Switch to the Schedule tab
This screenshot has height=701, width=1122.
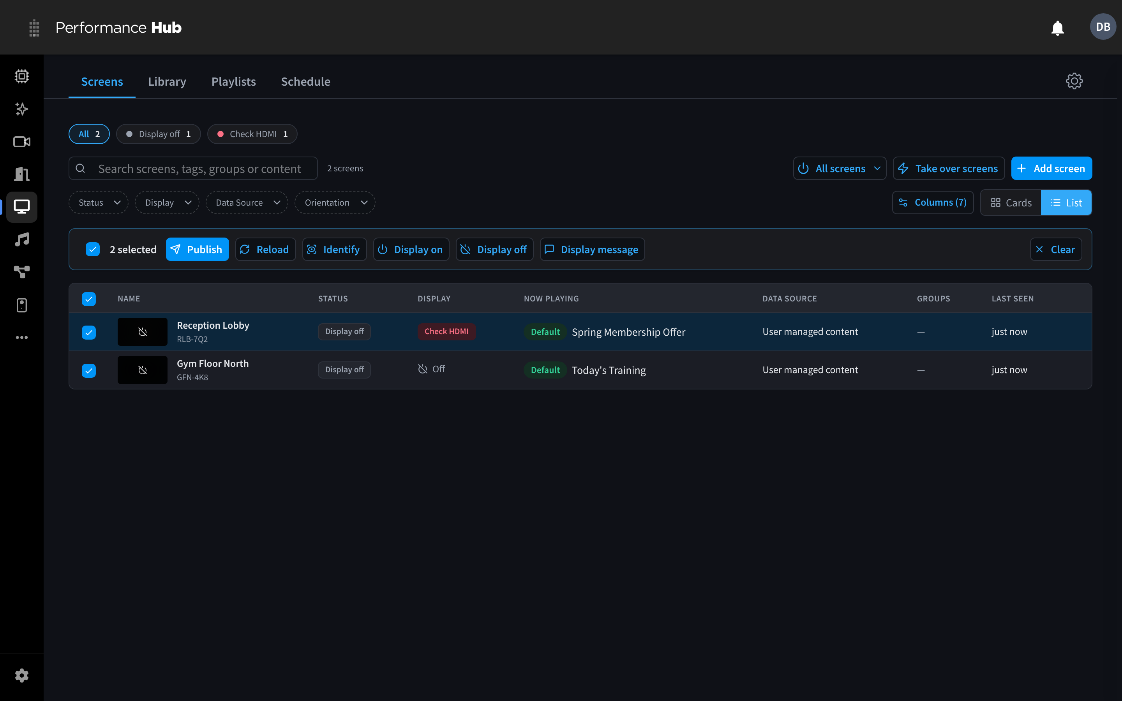305,82
